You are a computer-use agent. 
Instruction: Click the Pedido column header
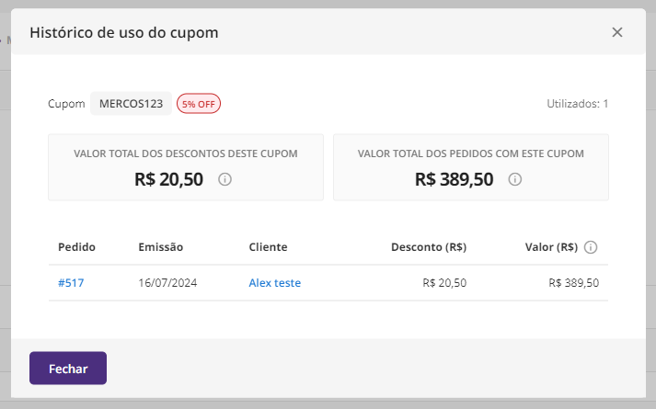coord(76,247)
